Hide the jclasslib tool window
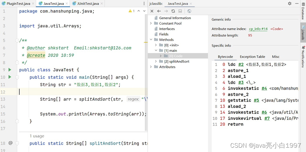Image resolution: width=306 pixels, height=152 pixels. [297, 4]
